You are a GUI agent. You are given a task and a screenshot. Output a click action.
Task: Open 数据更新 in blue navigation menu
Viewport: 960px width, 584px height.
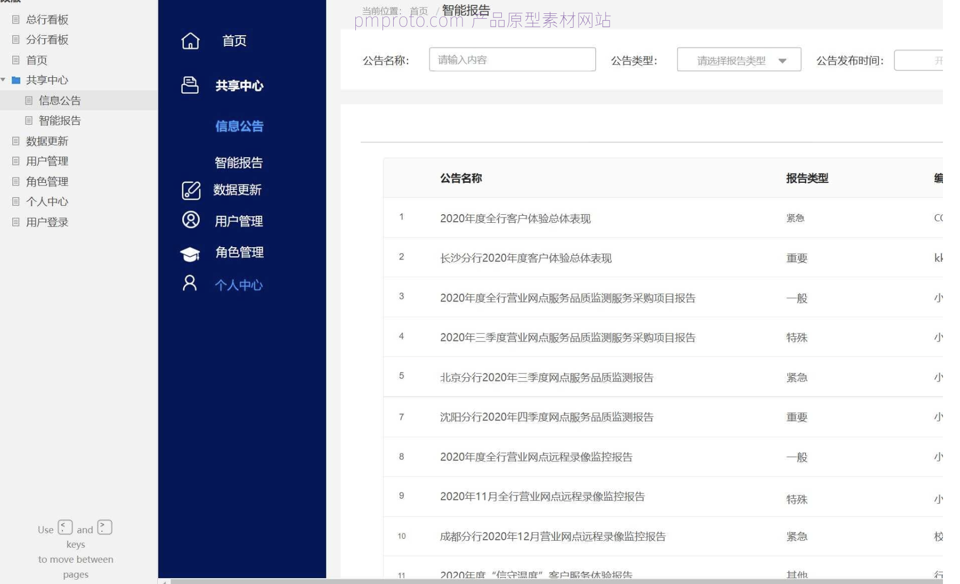click(x=237, y=190)
